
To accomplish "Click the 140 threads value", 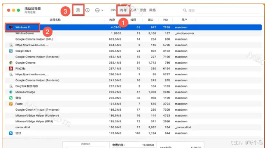I will [x=138, y=133].
